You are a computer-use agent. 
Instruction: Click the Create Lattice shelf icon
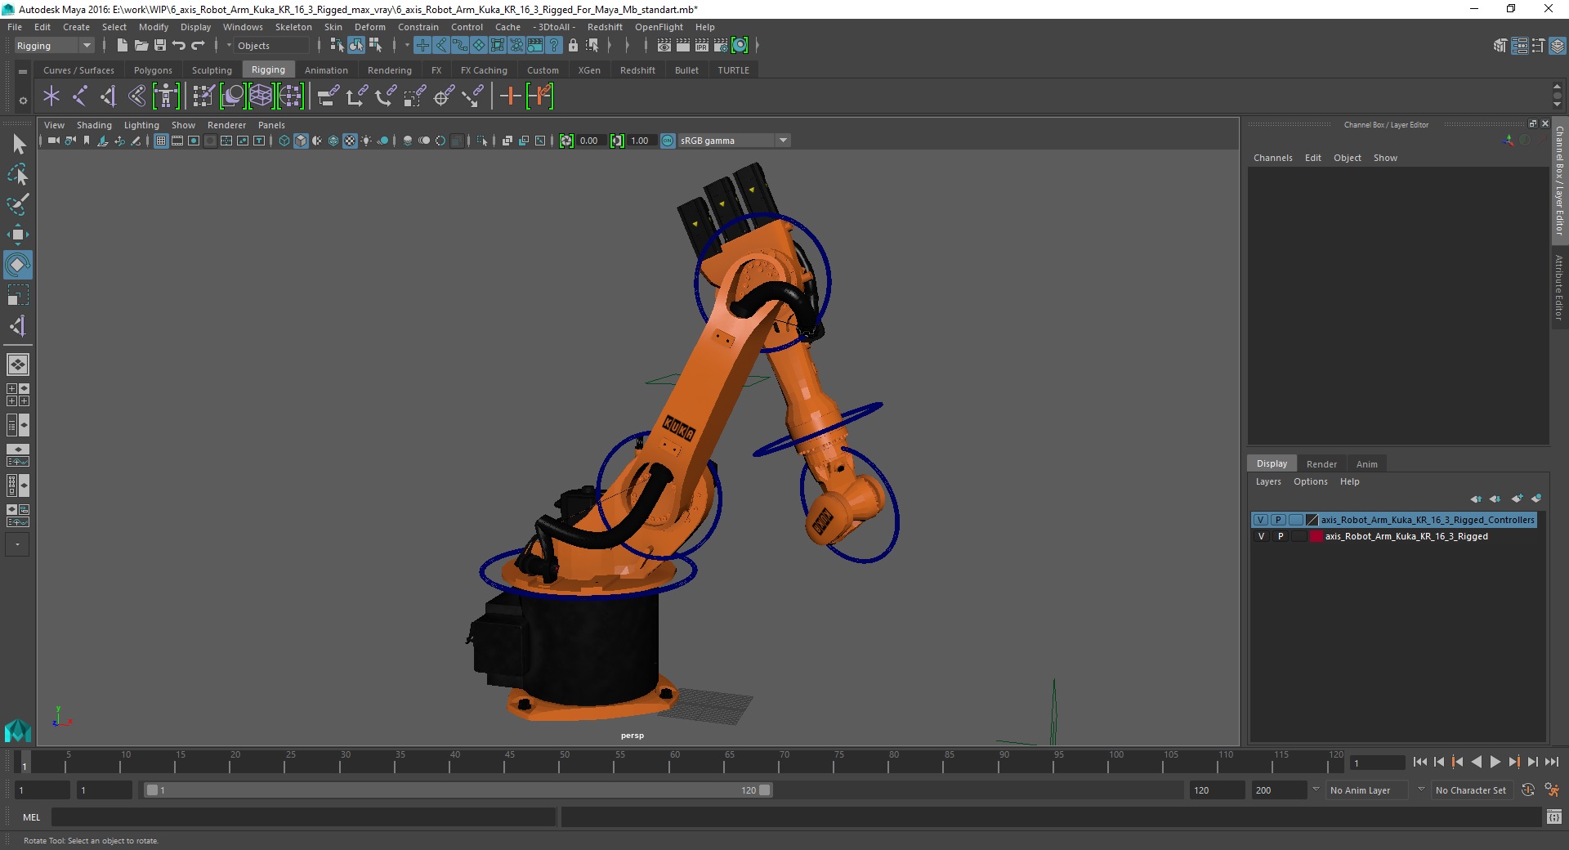[x=261, y=96]
